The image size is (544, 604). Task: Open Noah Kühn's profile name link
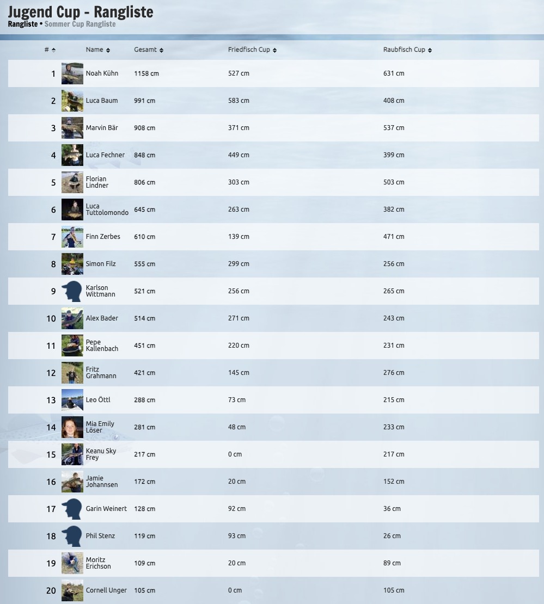pos(102,73)
